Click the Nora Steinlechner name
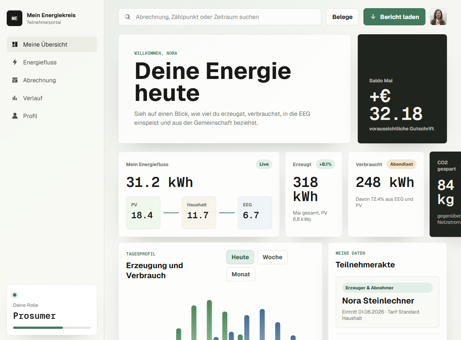This screenshot has height=340, width=461. [378, 301]
